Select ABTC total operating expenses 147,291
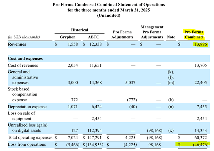 tap(95, 138)
